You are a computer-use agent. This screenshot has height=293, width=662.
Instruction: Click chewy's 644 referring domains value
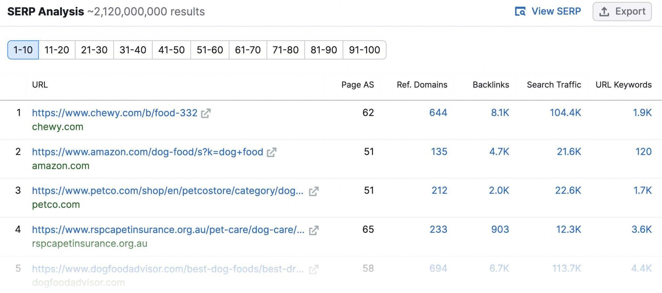438,113
